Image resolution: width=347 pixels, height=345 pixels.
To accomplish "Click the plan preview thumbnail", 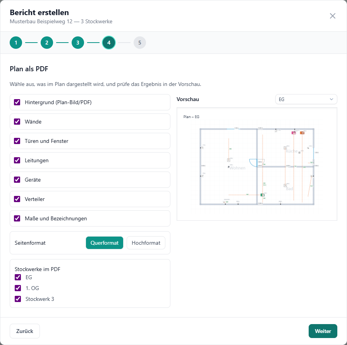I will tap(257, 164).
